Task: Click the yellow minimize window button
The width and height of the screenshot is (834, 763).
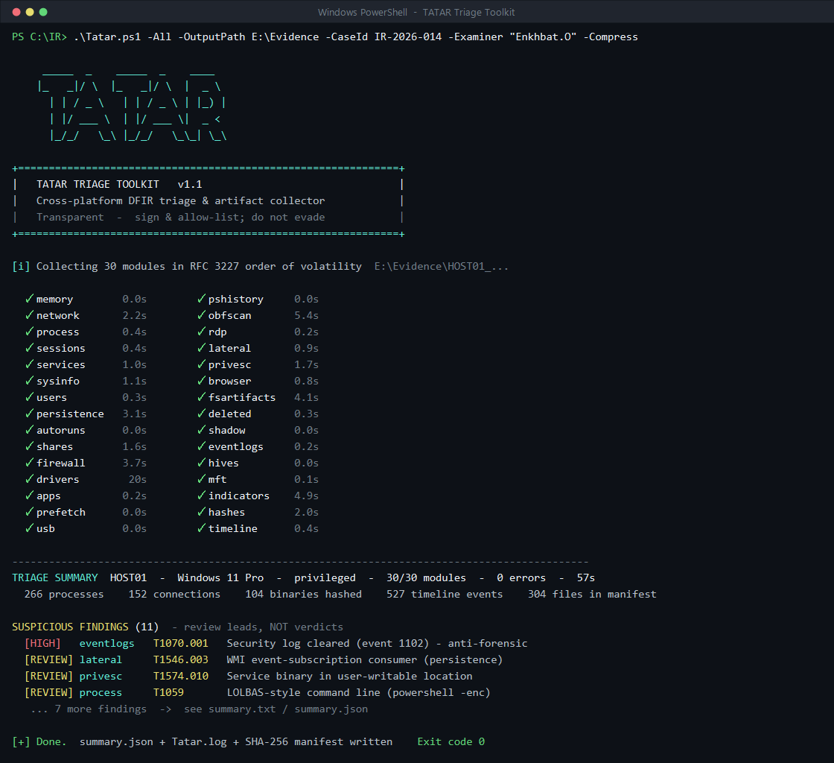Action: (x=30, y=12)
